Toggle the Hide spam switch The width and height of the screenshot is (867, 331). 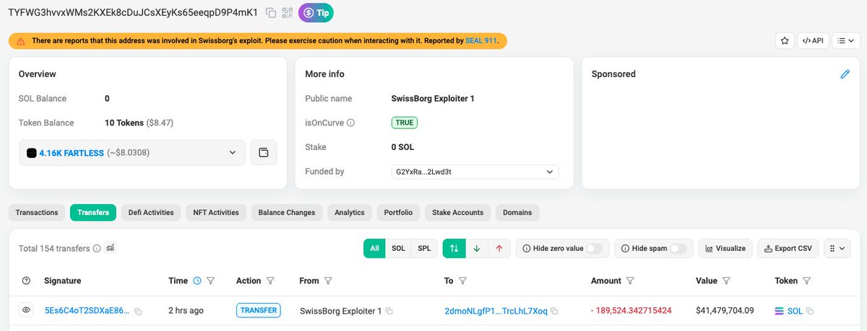[678, 248]
